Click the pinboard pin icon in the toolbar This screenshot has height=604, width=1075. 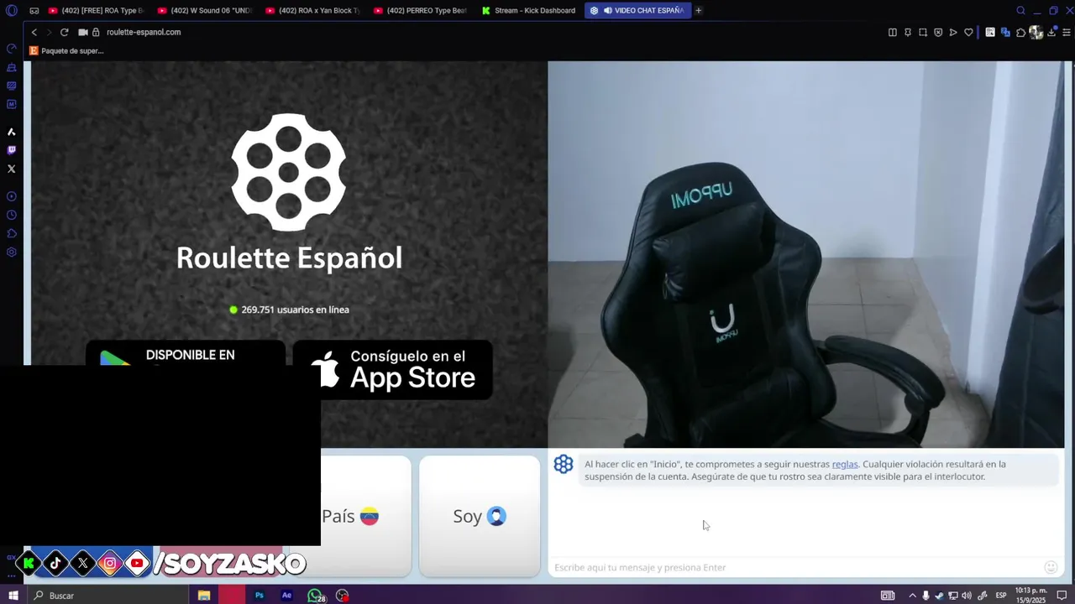pos(908,32)
